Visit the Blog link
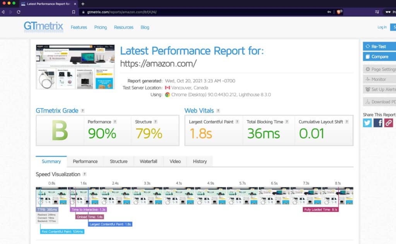 (145, 27)
